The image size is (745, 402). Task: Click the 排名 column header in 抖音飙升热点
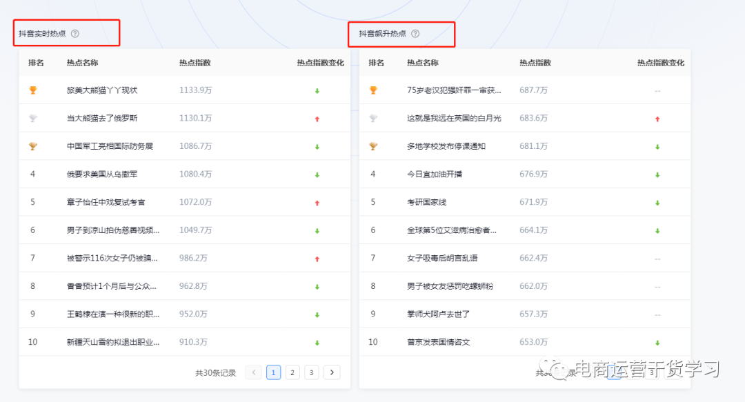click(377, 63)
